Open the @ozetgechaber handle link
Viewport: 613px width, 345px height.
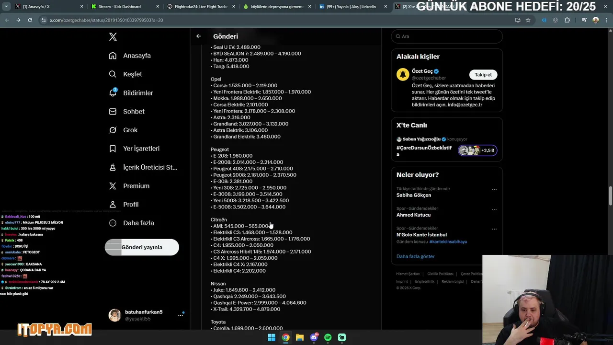click(429, 78)
